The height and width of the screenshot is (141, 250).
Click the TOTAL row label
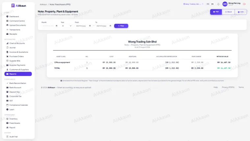57,68
